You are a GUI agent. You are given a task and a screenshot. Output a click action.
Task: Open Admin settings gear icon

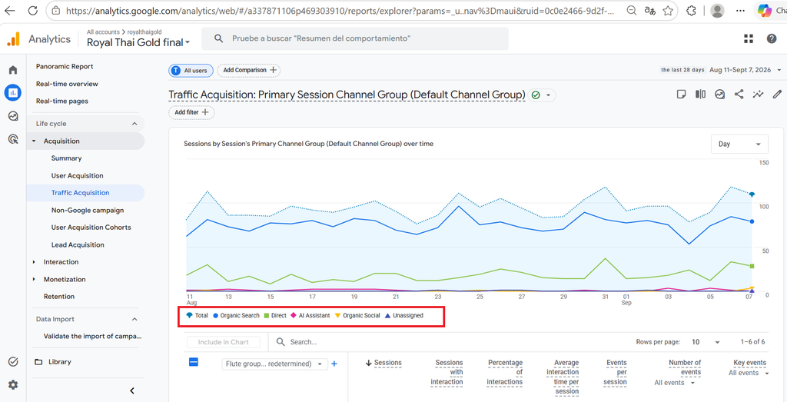(x=13, y=385)
